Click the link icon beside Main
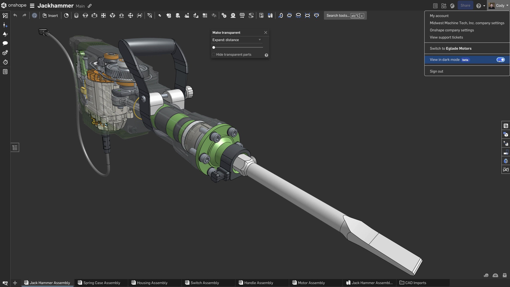Screen dimensions: 510x287 click(90, 6)
